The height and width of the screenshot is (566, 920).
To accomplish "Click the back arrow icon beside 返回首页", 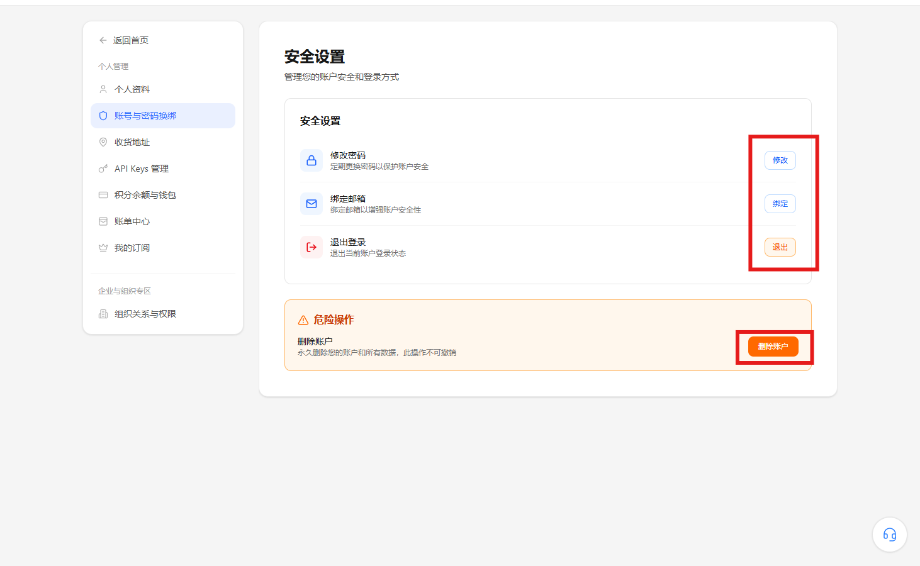I will point(103,40).
